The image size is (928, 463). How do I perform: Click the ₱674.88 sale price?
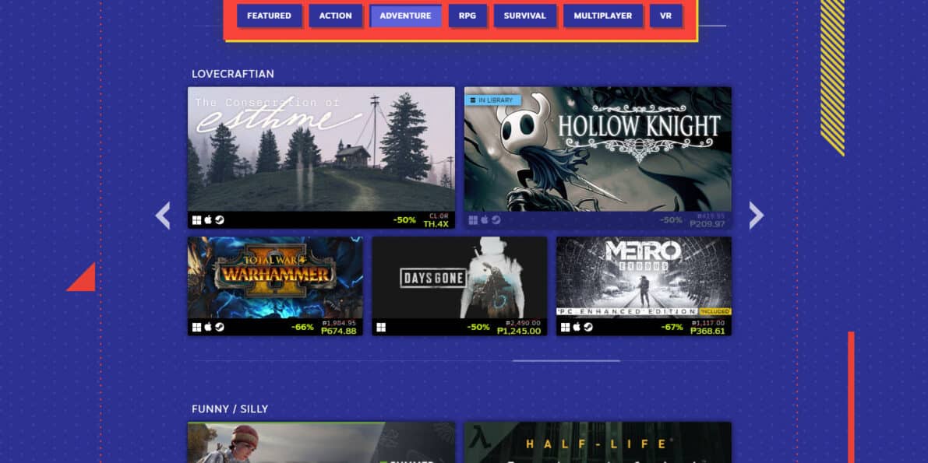[x=339, y=331]
